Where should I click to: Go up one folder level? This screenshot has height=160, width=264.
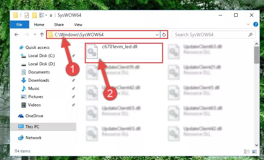point(42,35)
